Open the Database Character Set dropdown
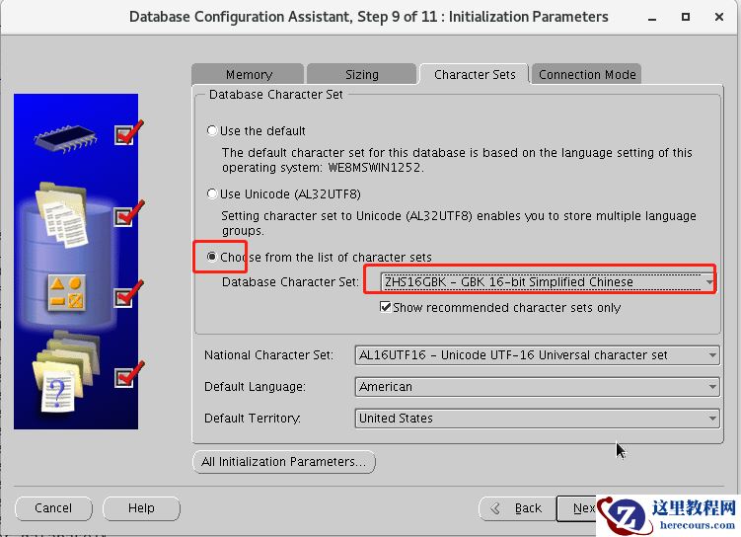 [549, 282]
